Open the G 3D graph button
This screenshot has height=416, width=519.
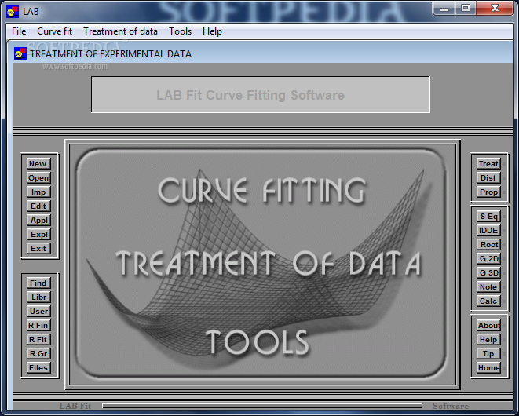[488, 272]
